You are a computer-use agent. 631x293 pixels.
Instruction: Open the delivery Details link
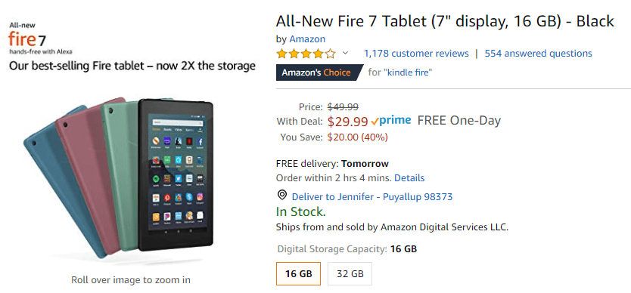409,177
